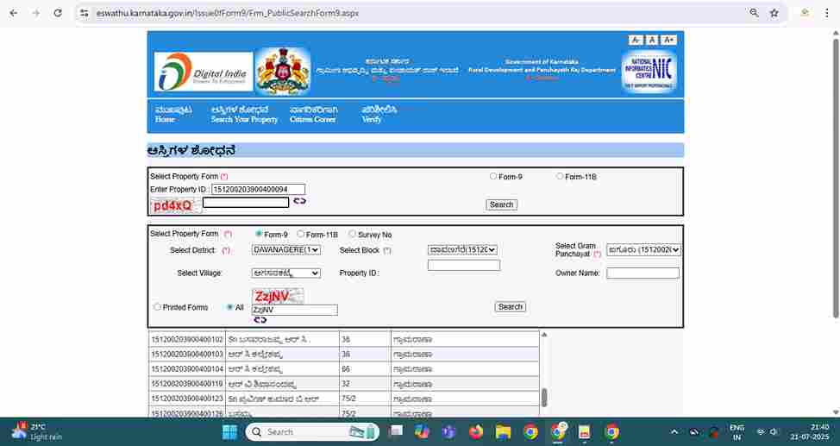Viewport: 840px width, 446px height.
Task: Open the language indicator ENG IN
Action: point(737,432)
